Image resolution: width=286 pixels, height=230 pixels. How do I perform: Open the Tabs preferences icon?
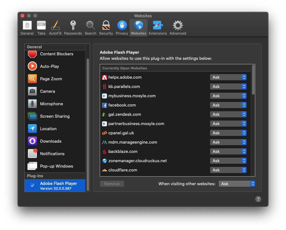(41, 25)
